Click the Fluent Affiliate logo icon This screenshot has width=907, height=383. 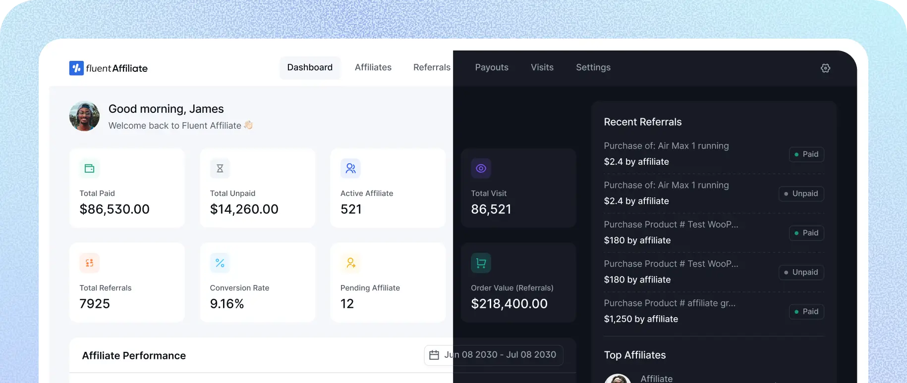tap(76, 68)
